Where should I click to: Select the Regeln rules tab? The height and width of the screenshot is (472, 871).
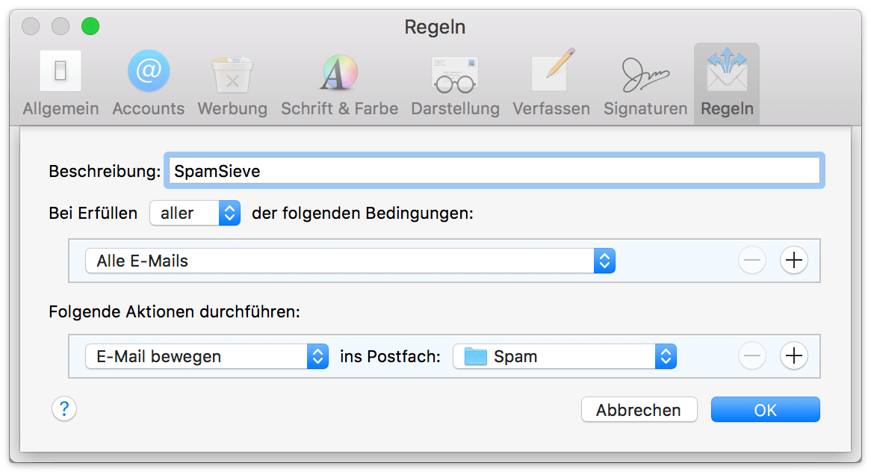pyautogui.click(x=727, y=84)
